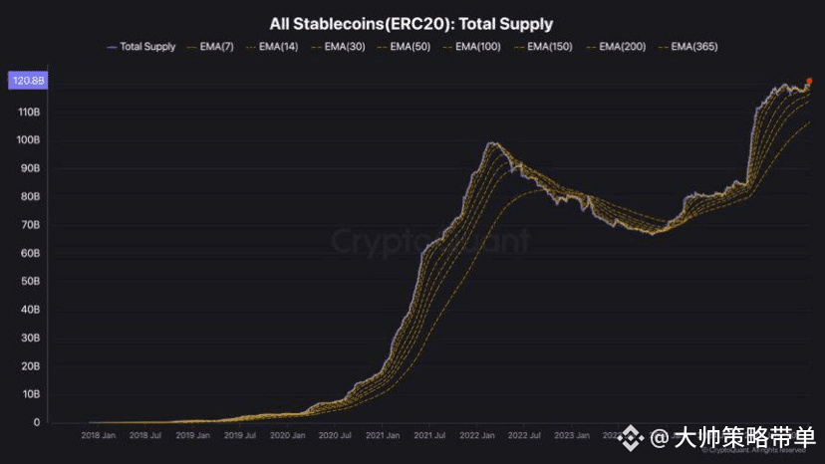Select the 2022 Jan x-axis label

click(477, 435)
